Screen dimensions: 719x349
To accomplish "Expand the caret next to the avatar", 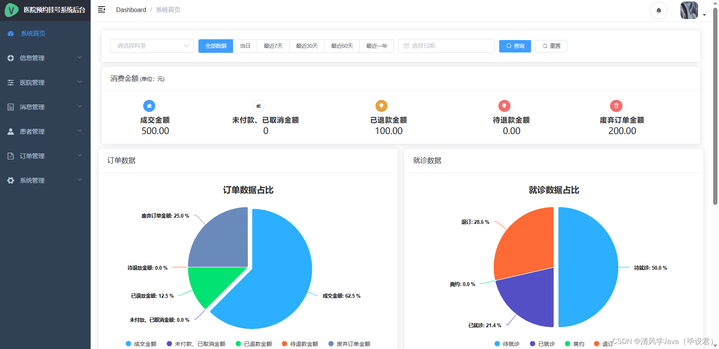I will [704, 15].
